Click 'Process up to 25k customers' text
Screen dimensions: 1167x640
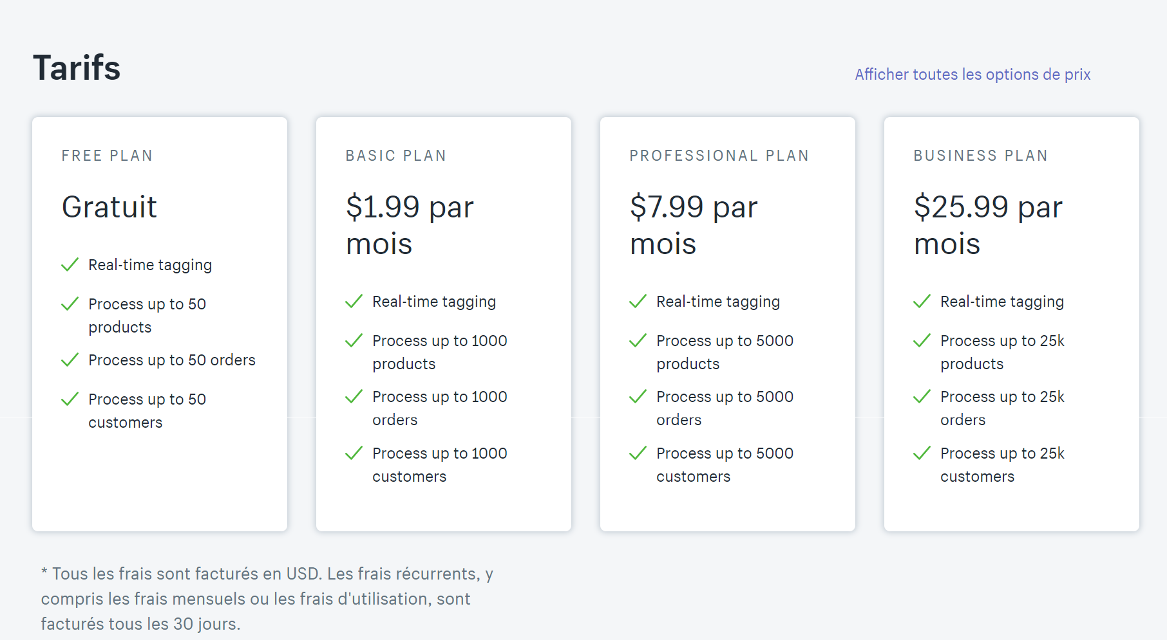[x=1003, y=465]
